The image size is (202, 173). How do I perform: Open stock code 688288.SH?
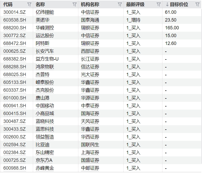tap(15, 67)
